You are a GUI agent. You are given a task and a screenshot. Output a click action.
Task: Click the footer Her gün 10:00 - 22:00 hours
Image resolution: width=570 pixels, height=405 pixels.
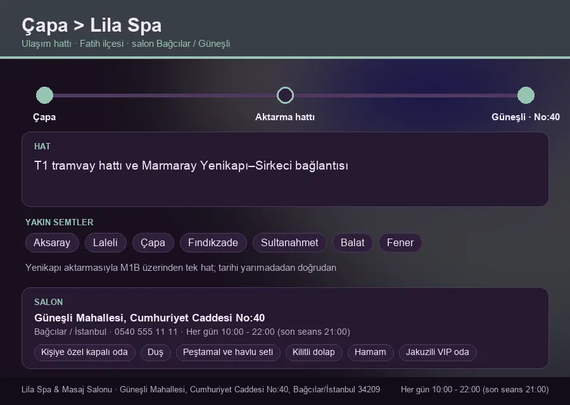pos(475,389)
